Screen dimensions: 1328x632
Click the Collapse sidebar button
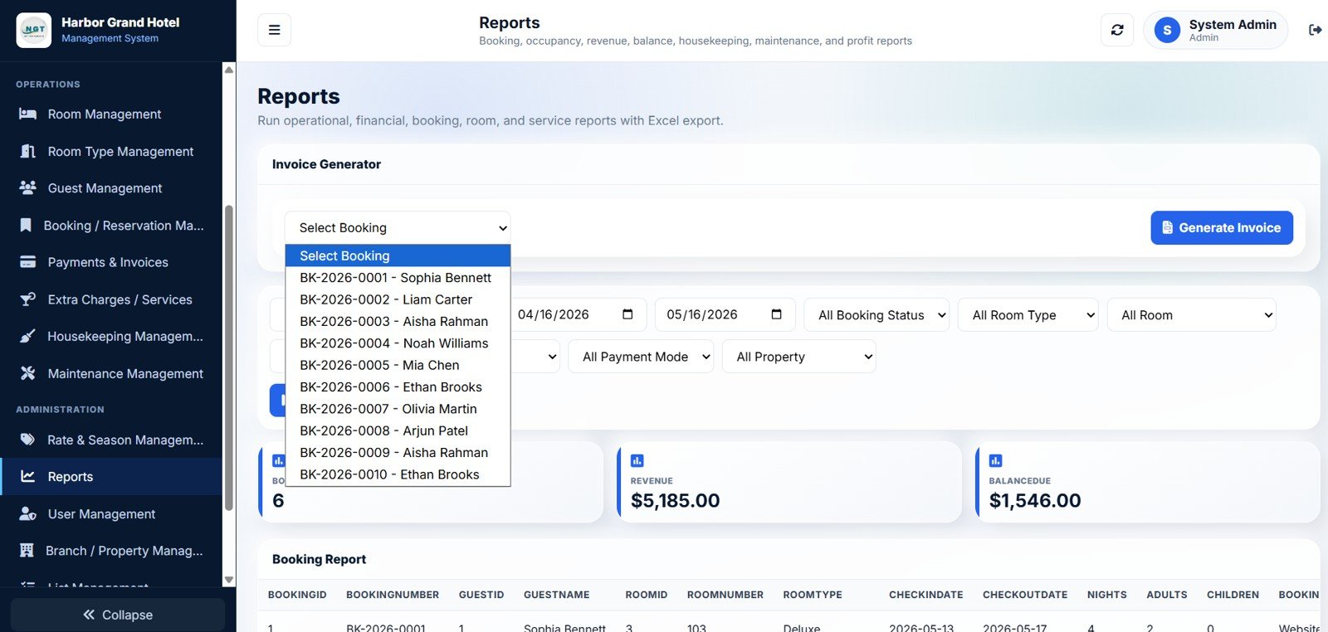[118, 615]
